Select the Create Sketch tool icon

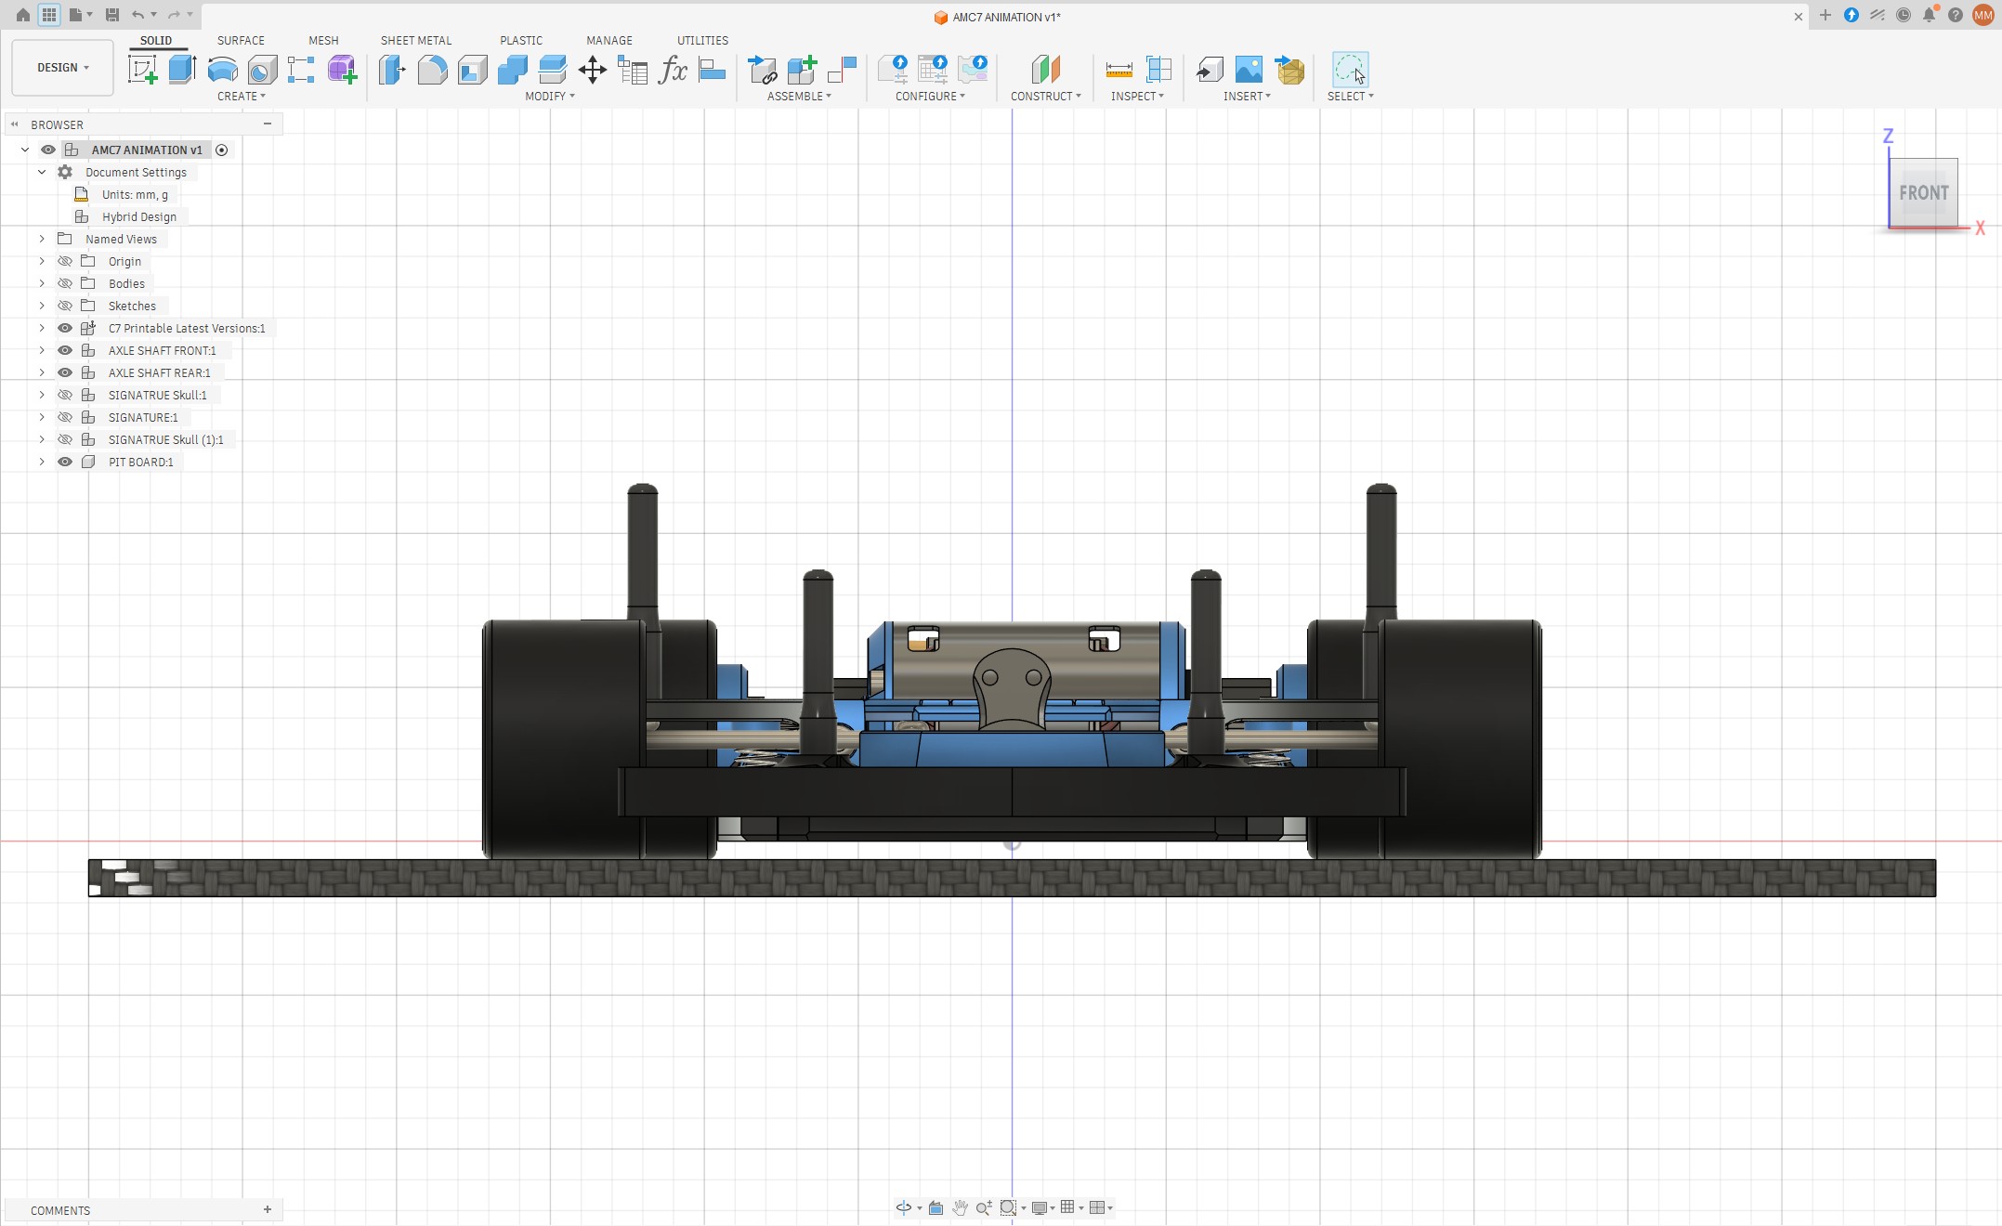(x=142, y=70)
